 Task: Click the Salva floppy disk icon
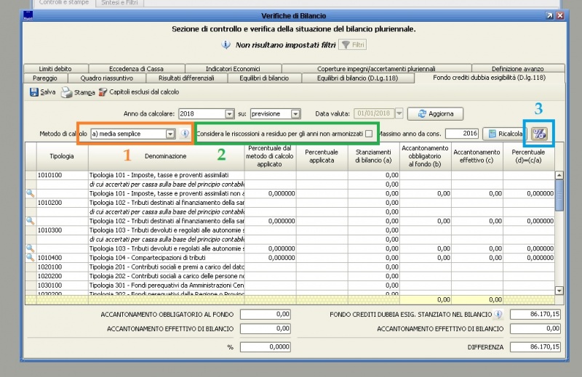coord(33,92)
